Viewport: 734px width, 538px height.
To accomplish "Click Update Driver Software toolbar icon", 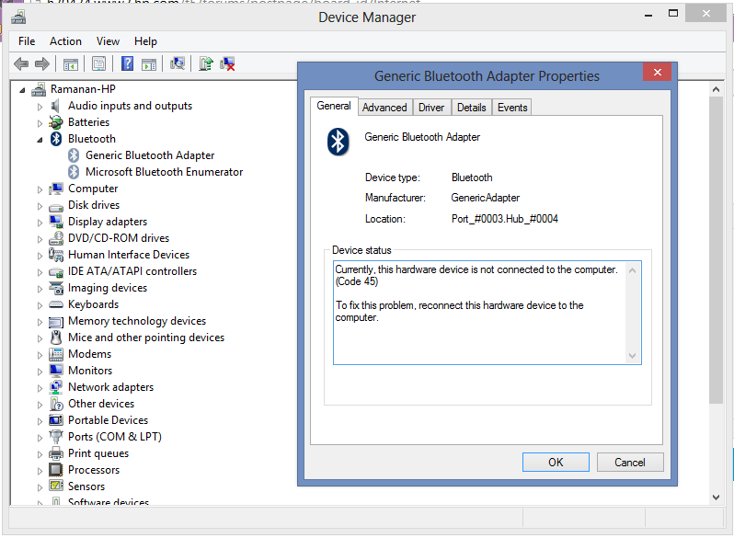I will pos(206,63).
